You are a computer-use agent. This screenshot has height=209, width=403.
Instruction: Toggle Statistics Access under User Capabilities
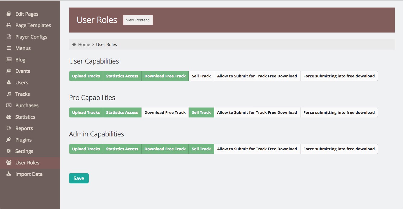(x=122, y=76)
